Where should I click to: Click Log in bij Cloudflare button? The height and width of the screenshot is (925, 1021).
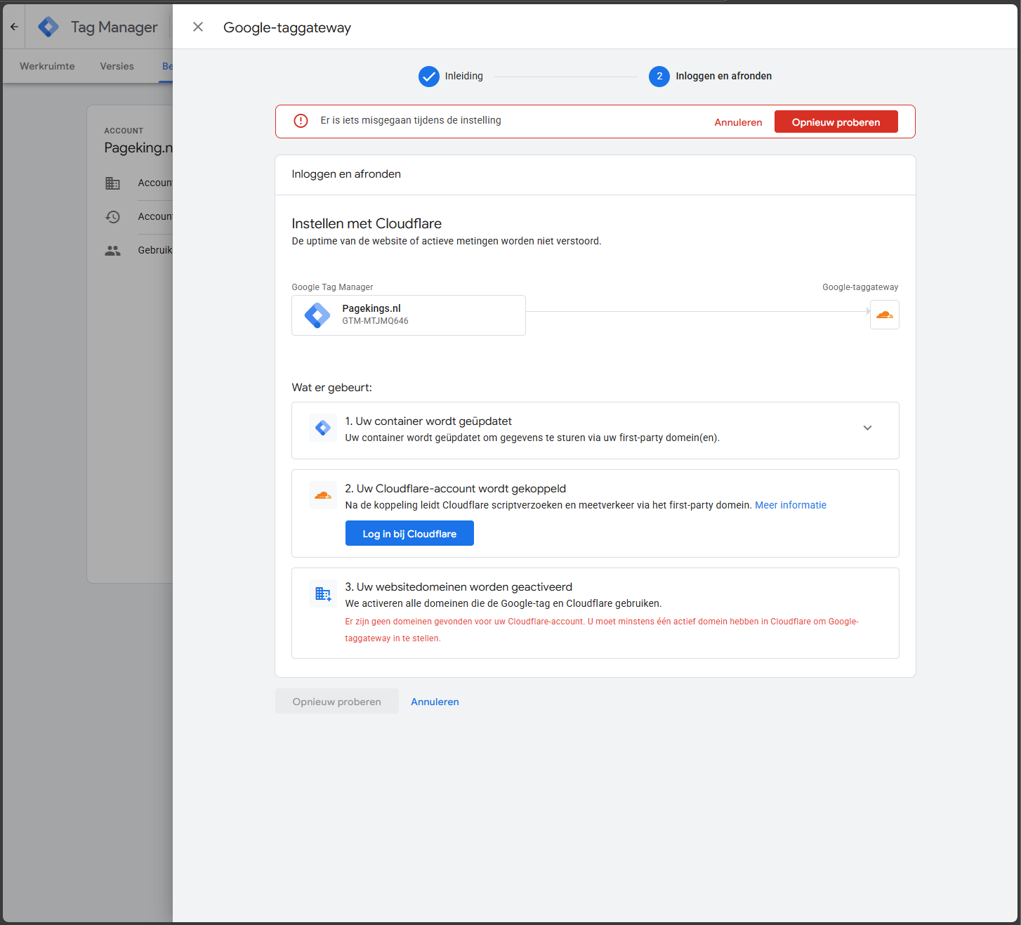(x=409, y=533)
